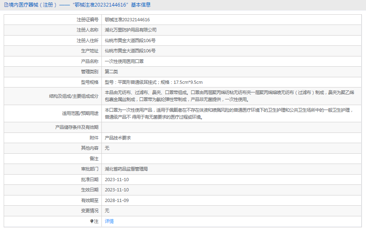Click the 结构及组成/主要组成成分 label
The width and height of the screenshot is (366, 229).
(x=74, y=96)
